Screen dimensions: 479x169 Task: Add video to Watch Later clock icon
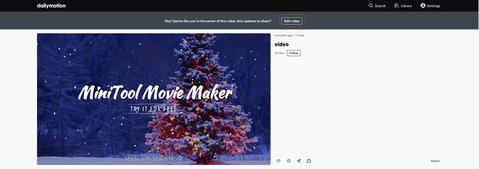point(289,161)
